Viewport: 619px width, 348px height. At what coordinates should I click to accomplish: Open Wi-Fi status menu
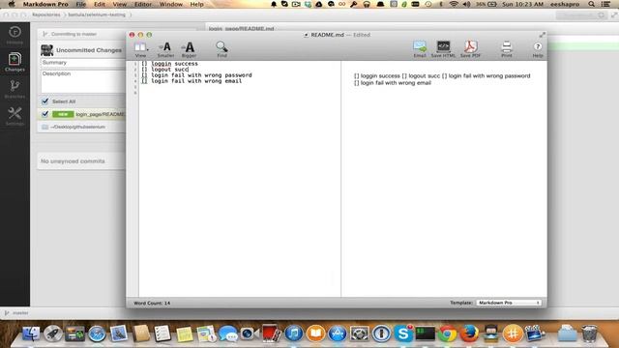(x=454, y=4)
